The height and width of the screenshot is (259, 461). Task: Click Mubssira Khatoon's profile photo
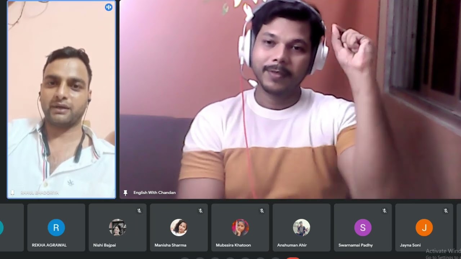pyautogui.click(x=240, y=227)
